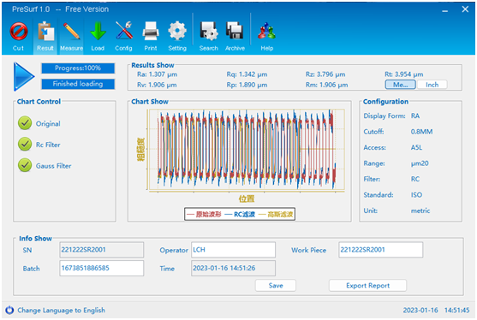Select the Measure pencil icon
The image size is (477, 320).
[71, 32]
